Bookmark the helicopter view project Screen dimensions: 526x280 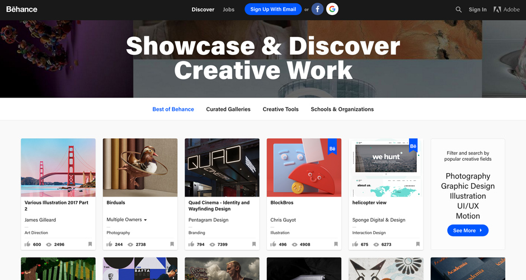click(x=417, y=244)
